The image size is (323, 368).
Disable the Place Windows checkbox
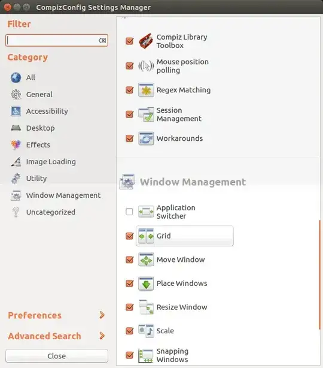click(129, 283)
